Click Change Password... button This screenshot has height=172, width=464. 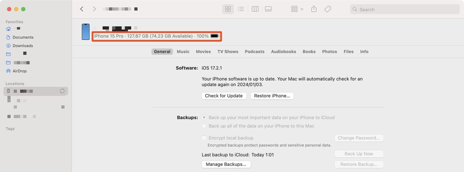[359, 138]
